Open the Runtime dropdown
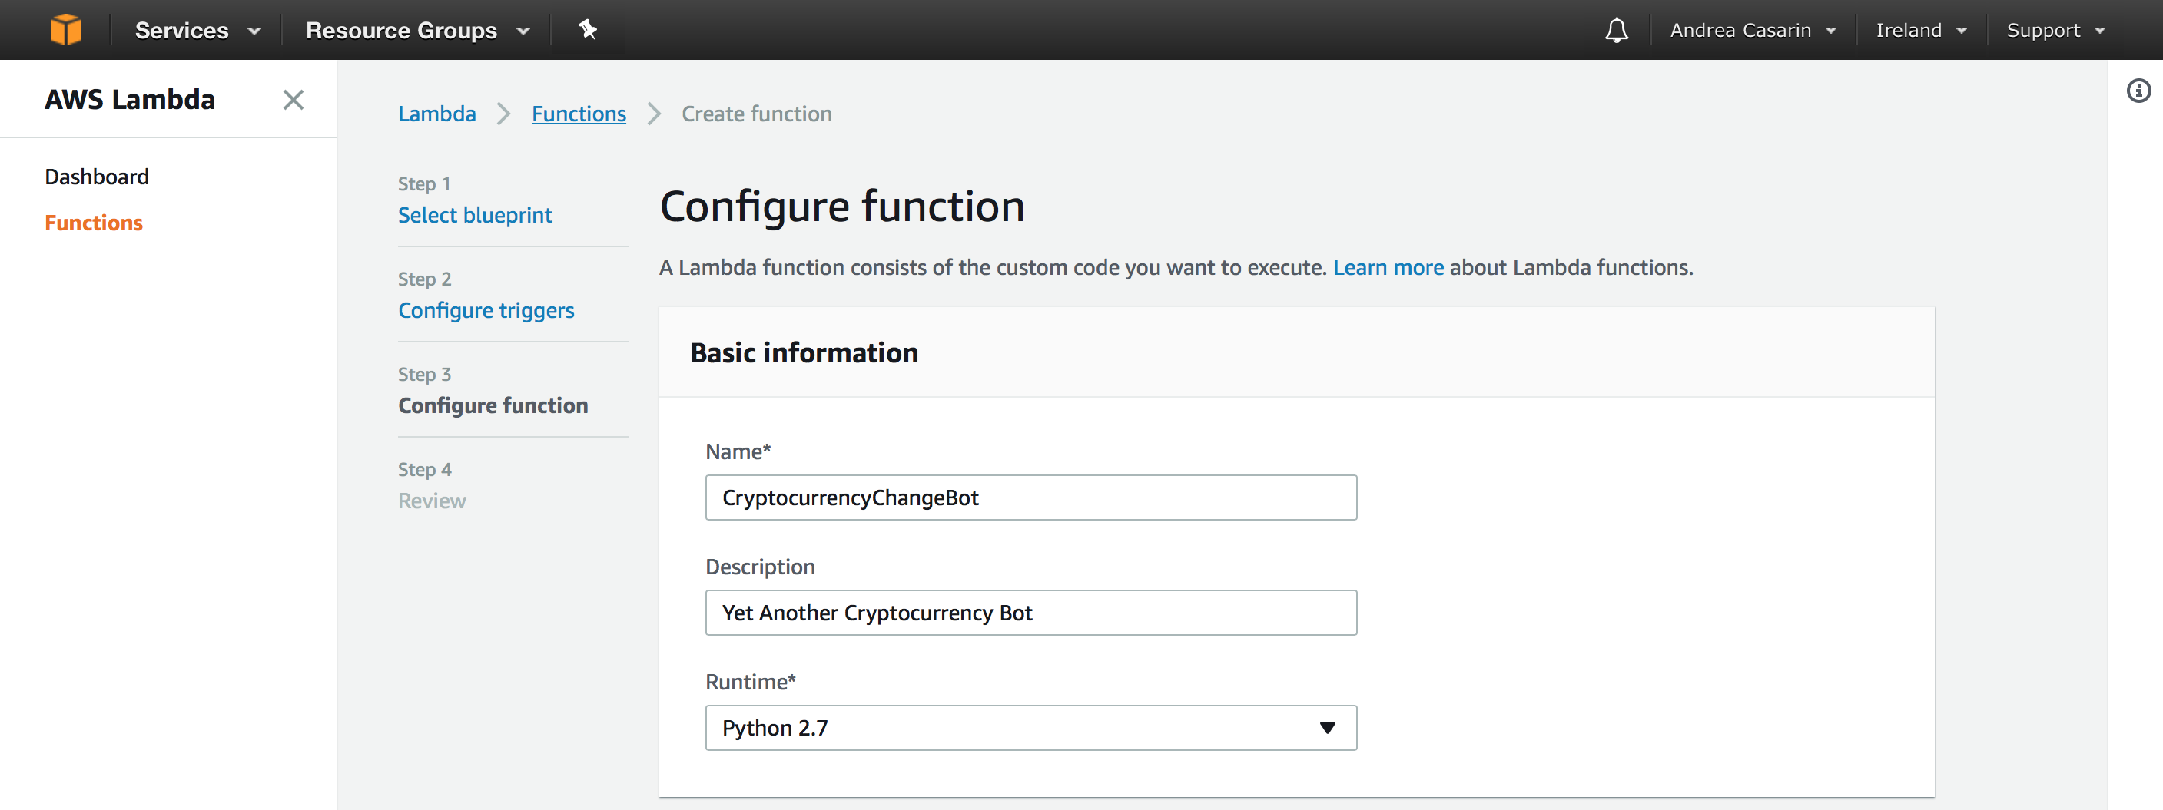Viewport: 2163px width, 810px height. tap(1030, 728)
